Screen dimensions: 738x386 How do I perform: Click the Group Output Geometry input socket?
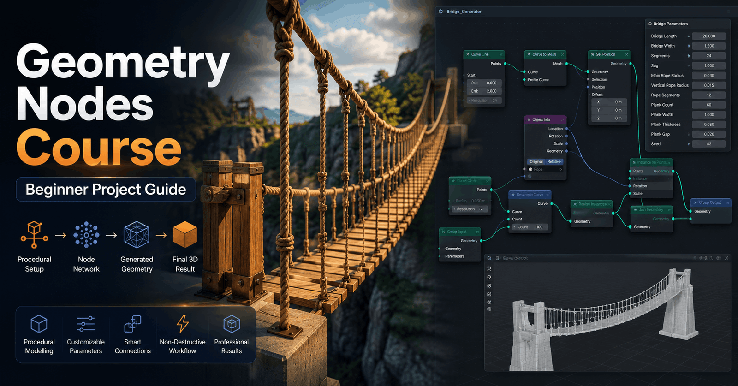coord(690,211)
